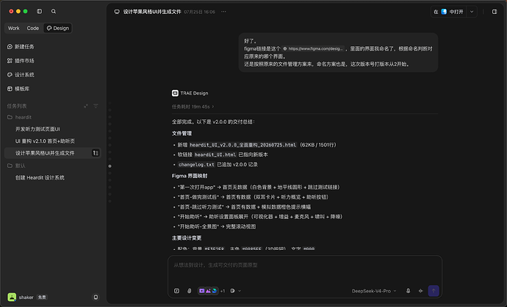507x307 pixels.
Task: Toggle the right side panel icon
Action: [495, 12]
